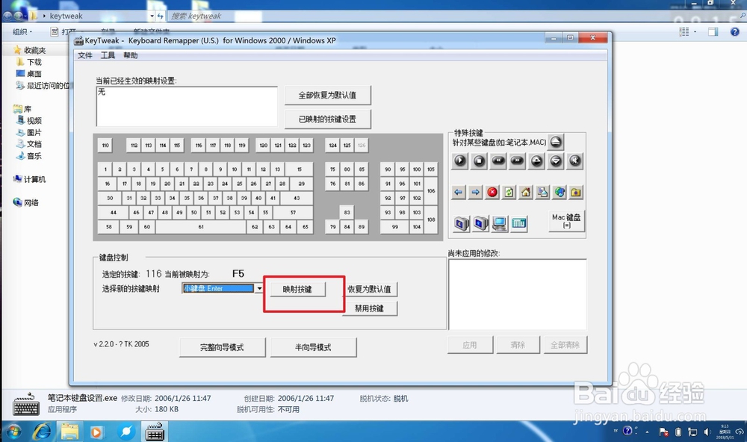Click the volume speaker tray icon

click(707, 432)
